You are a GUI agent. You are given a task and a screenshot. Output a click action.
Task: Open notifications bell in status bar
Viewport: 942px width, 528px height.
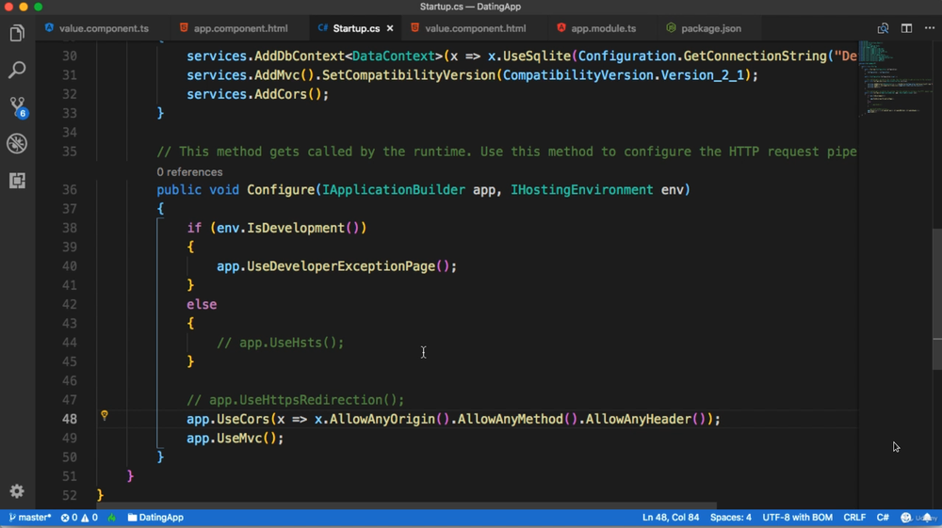click(x=928, y=518)
